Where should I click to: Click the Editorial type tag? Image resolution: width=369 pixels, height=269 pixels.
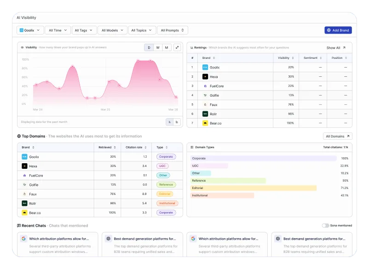coord(165,194)
